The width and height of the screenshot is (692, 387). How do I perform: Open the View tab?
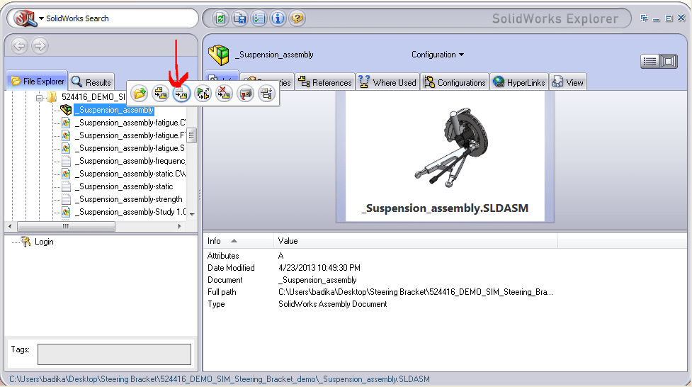(568, 82)
